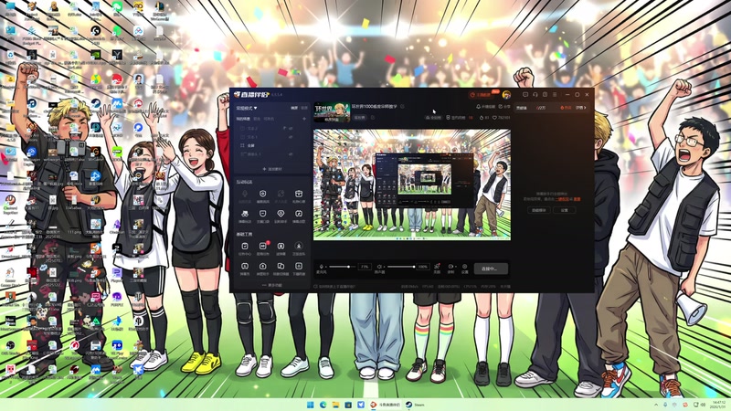
Task: Click the share button near stream title
Action: (504, 107)
